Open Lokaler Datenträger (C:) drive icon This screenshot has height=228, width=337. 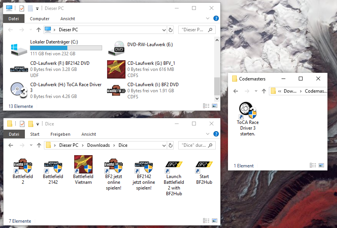pos(19,50)
